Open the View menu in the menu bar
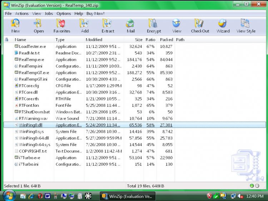Image resolution: width=268 pixels, height=201 pixels. point(36,14)
